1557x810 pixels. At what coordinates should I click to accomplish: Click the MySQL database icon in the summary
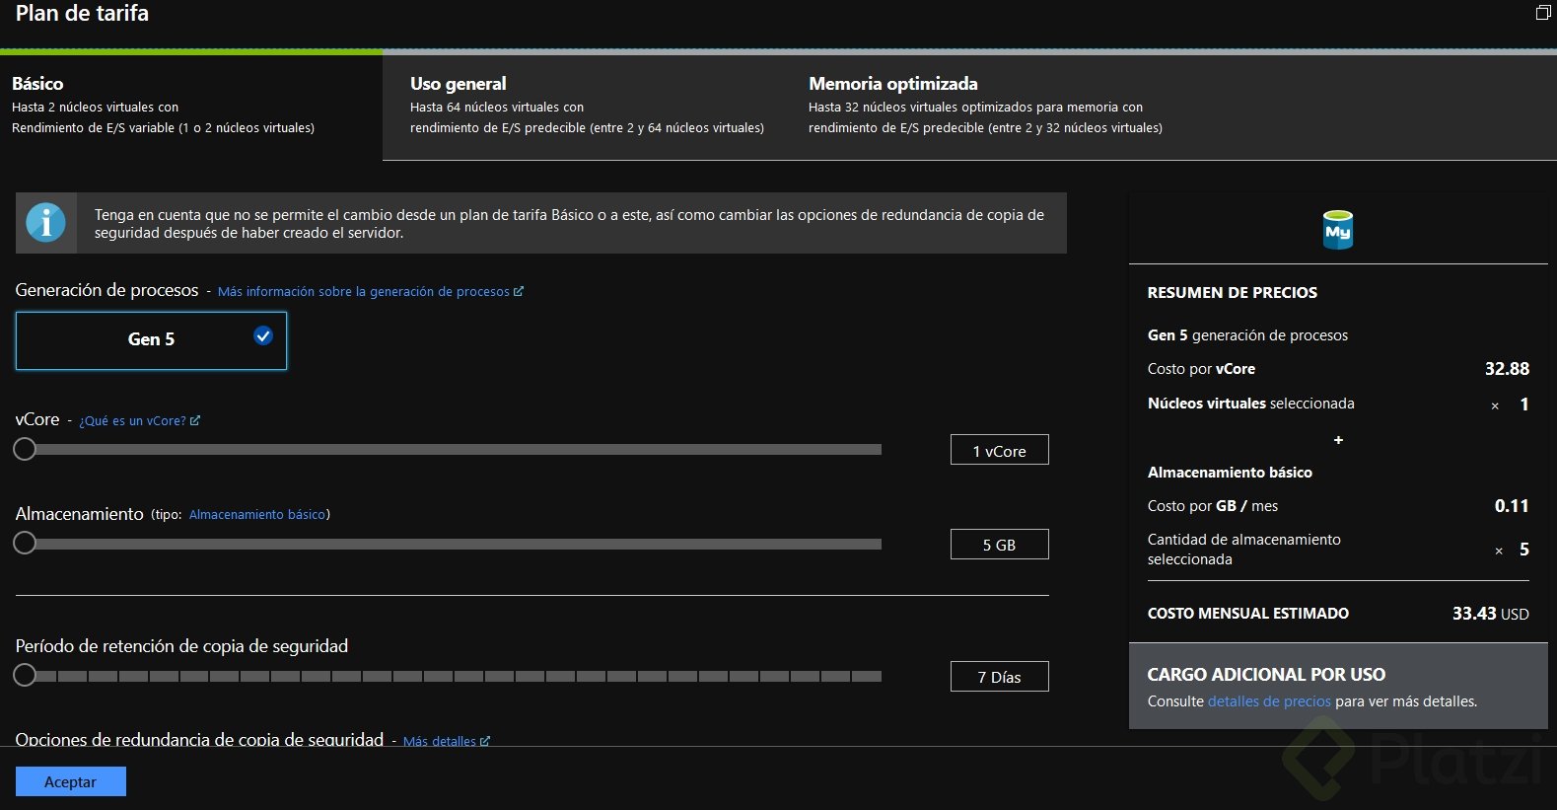click(1338, 230)
